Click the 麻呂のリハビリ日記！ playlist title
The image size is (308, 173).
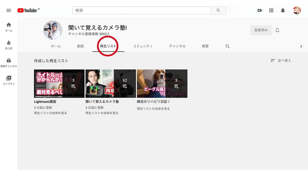(153, 101)
